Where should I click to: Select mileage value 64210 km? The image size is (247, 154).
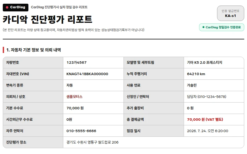coord(196,74)
